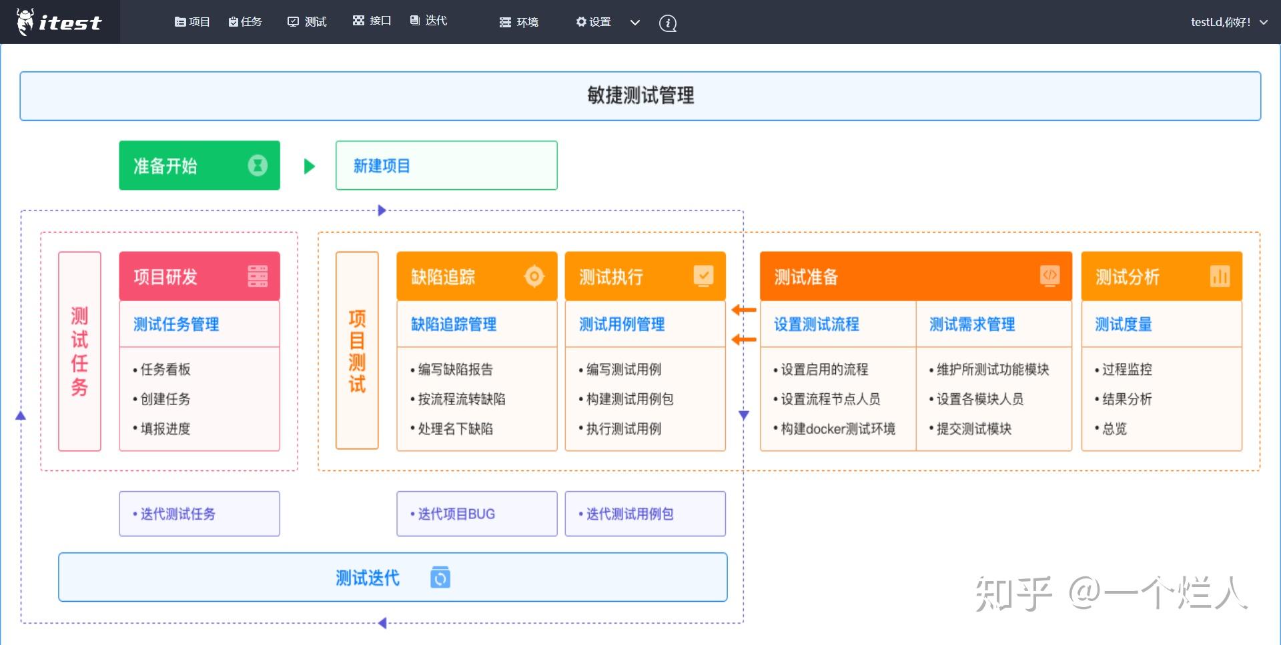Click the 测试用例管理 link
This screenshot has width=1281, height=645.
[622, 324]
